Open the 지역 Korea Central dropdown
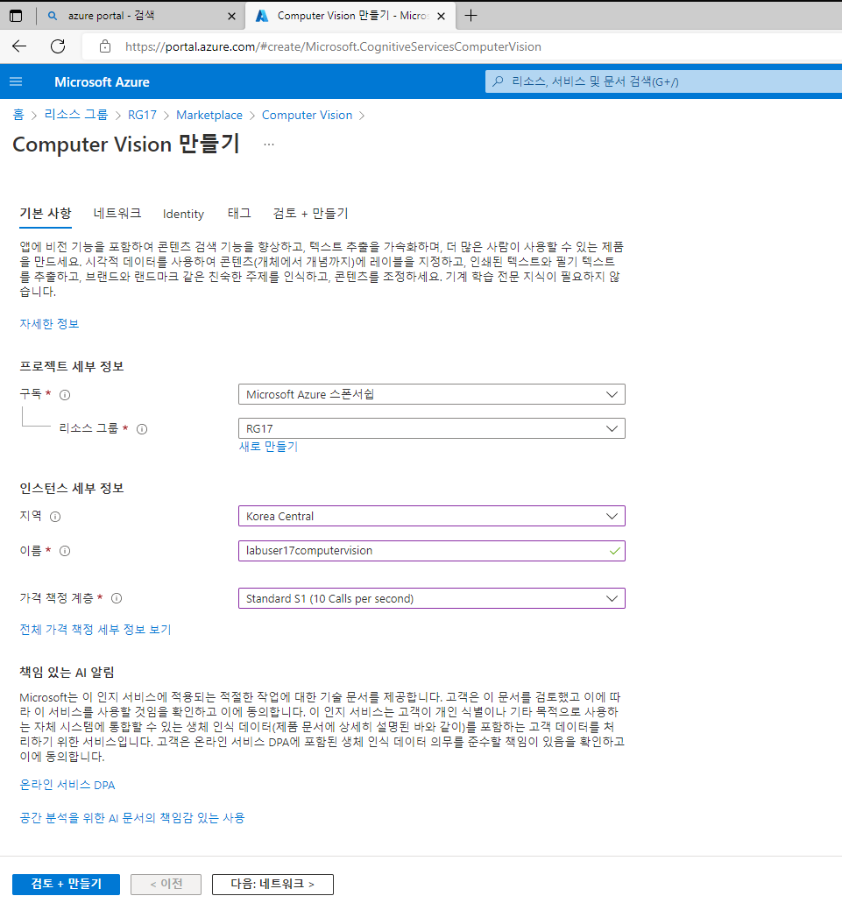 click(x=431, y=516)
